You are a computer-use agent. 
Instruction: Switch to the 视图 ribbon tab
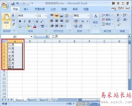click(86, 9)
